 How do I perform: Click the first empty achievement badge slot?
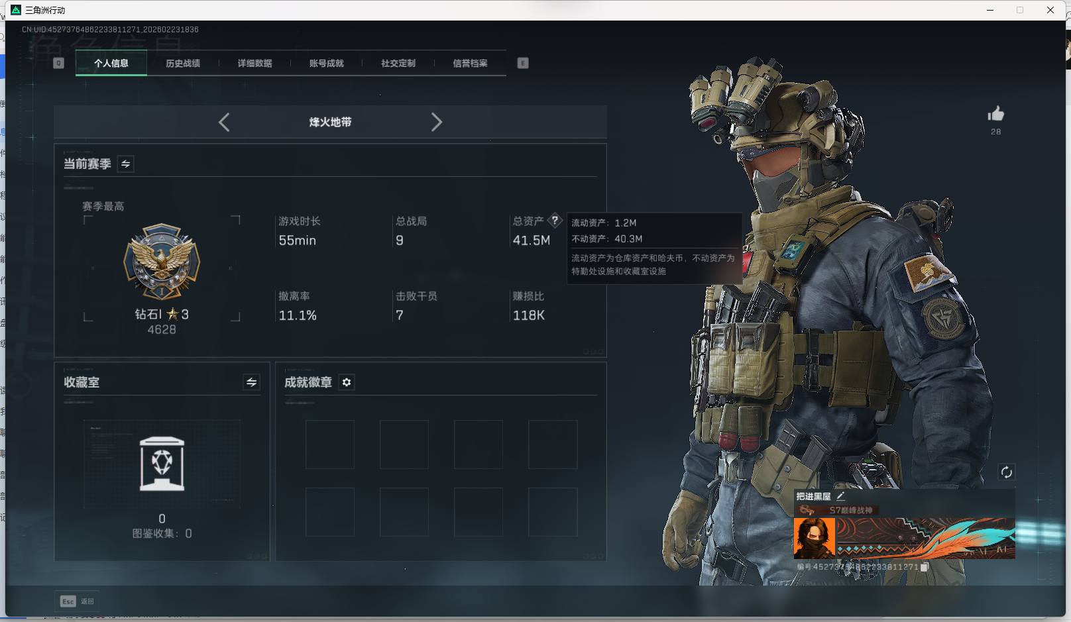click(329, 444)
